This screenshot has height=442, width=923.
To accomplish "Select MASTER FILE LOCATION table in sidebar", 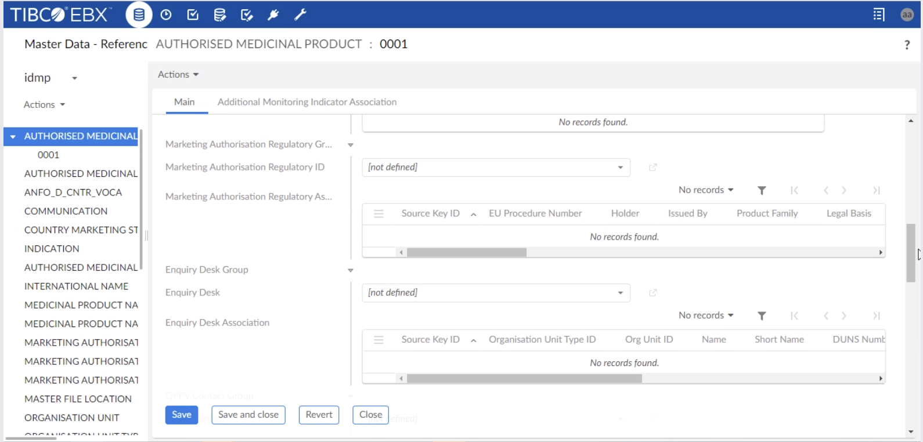I will 78,399.
